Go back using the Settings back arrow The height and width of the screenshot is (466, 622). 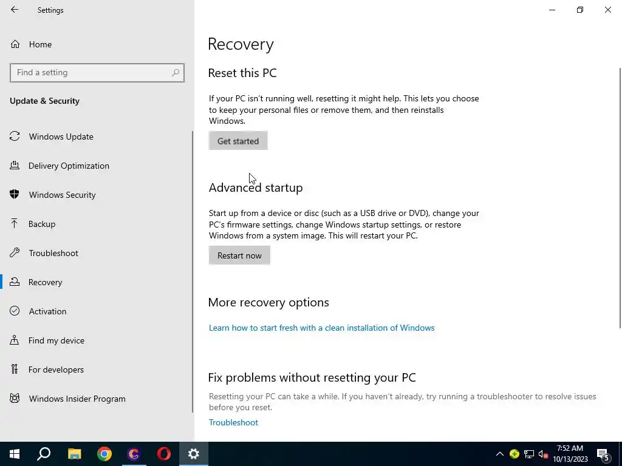tap(15, 10)
